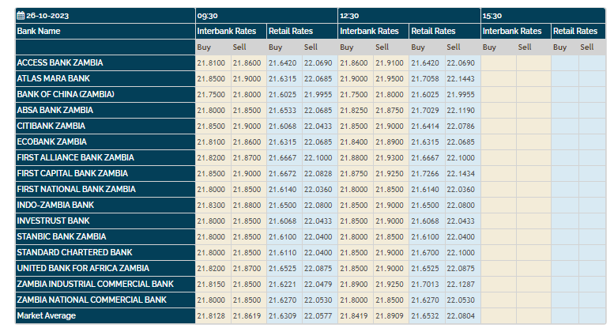Screen dimensions: 614x332
Task: Click Citibank 12:30 retail buy 21.6414
Action: 425,126
